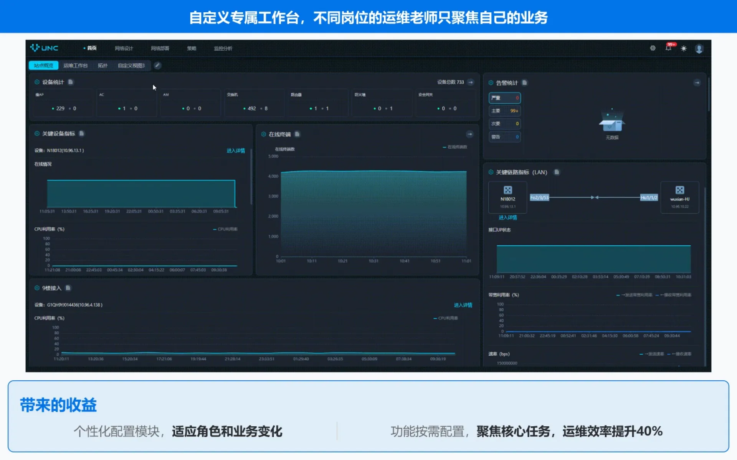737x460 pixels.
Task: Toggle light/dark theme sun icon
Action: 684,48
